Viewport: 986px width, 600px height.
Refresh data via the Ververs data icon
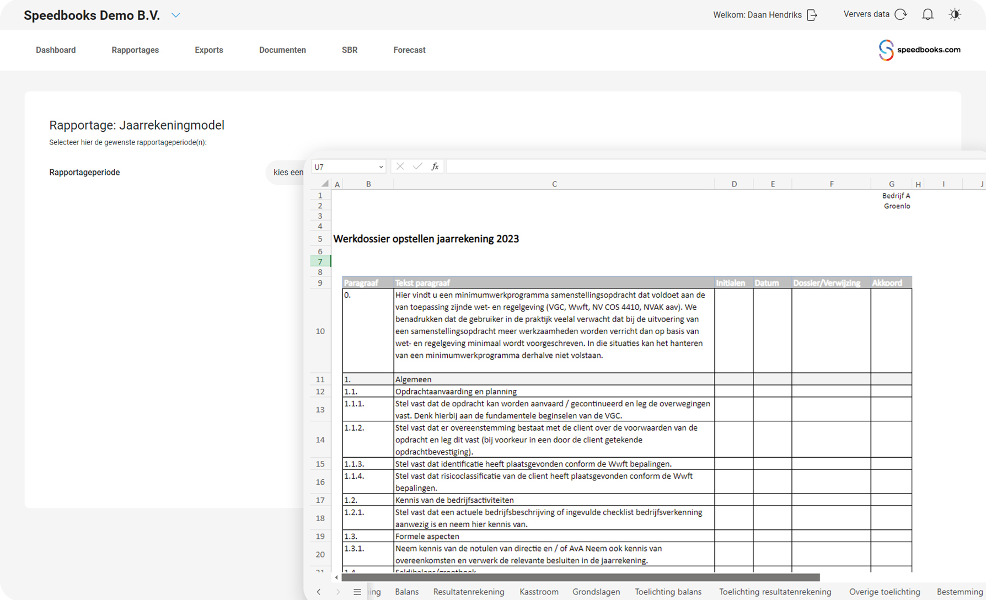click(x=901, y=14)
